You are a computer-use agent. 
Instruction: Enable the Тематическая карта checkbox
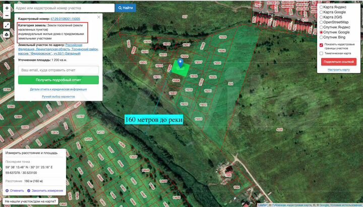[321, 53]
